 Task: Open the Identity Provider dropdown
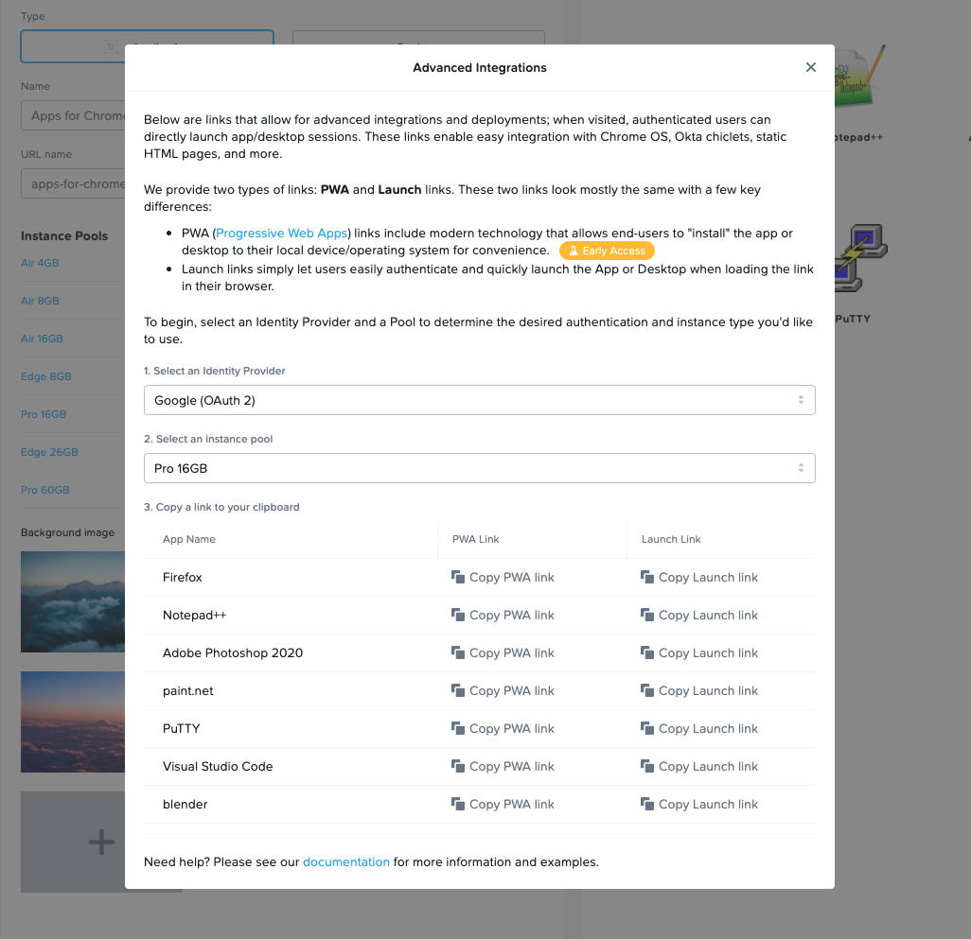[x=479, y=400]
